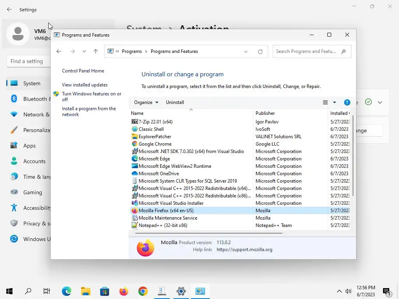Click the Google Chrome list icon
Viewport: 399px width, 299px height.
[134, 144]
